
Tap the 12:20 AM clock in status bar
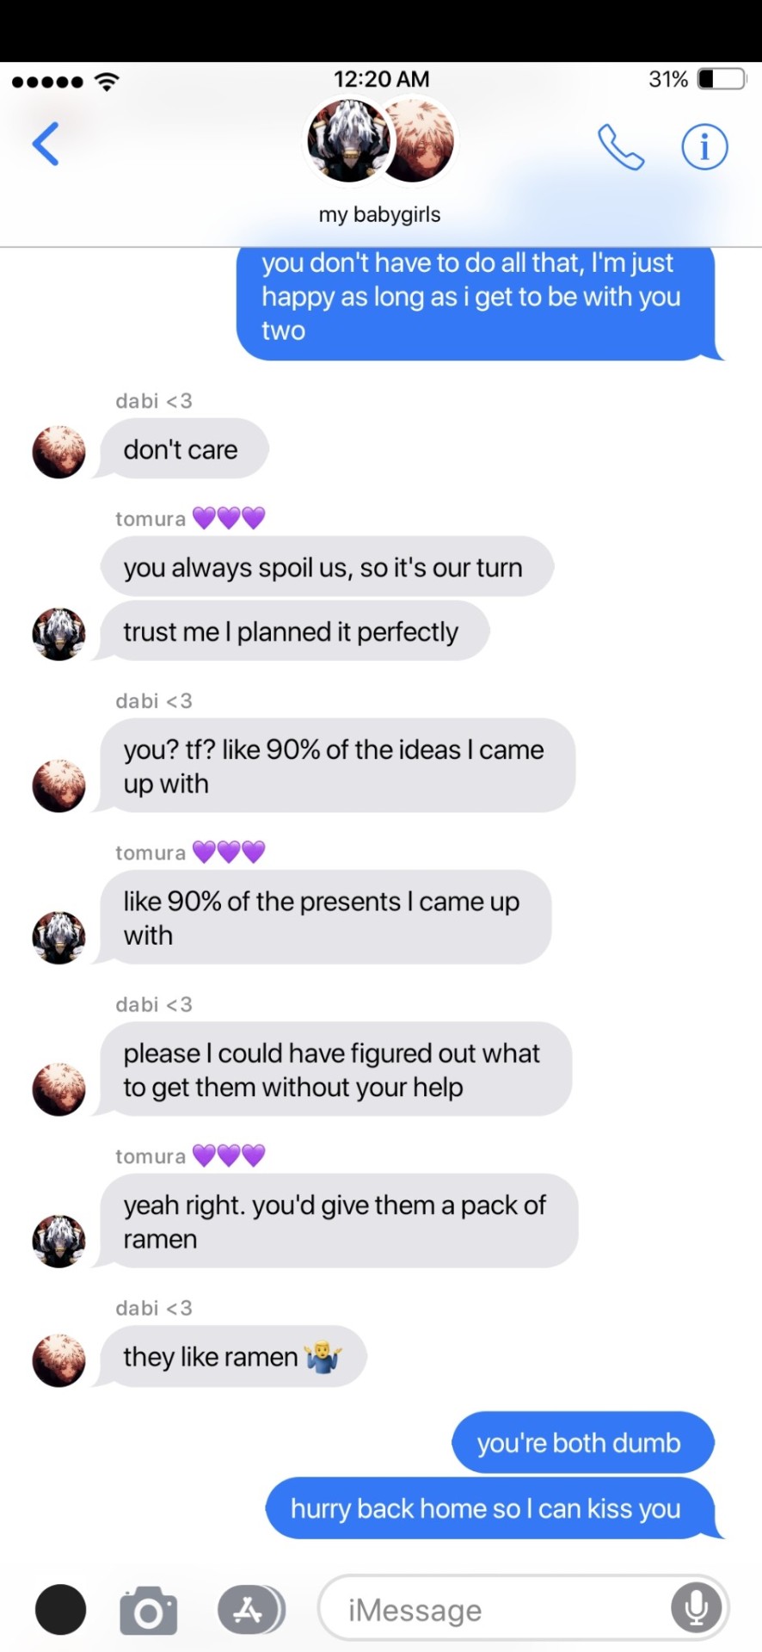coord(381,79)
